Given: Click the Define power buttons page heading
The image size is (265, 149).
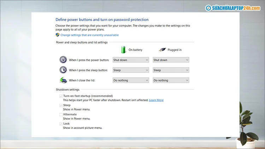Looking at the screenshot, I should point(102,20).
